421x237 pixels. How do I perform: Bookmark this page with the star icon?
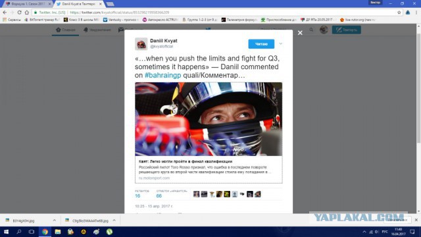click(x=399, y=13)
